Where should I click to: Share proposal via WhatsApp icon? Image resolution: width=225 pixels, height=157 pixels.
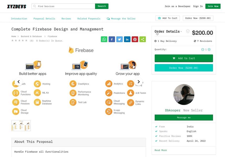[x=104, y=39]
